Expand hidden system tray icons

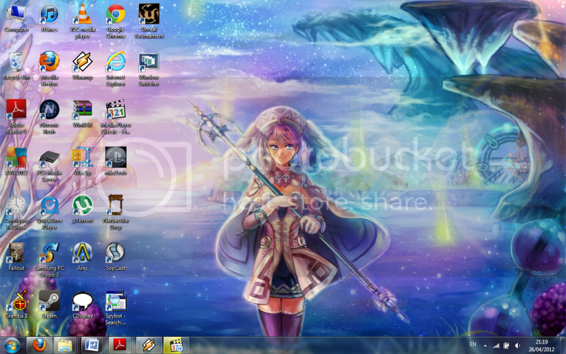pos(485,345)
